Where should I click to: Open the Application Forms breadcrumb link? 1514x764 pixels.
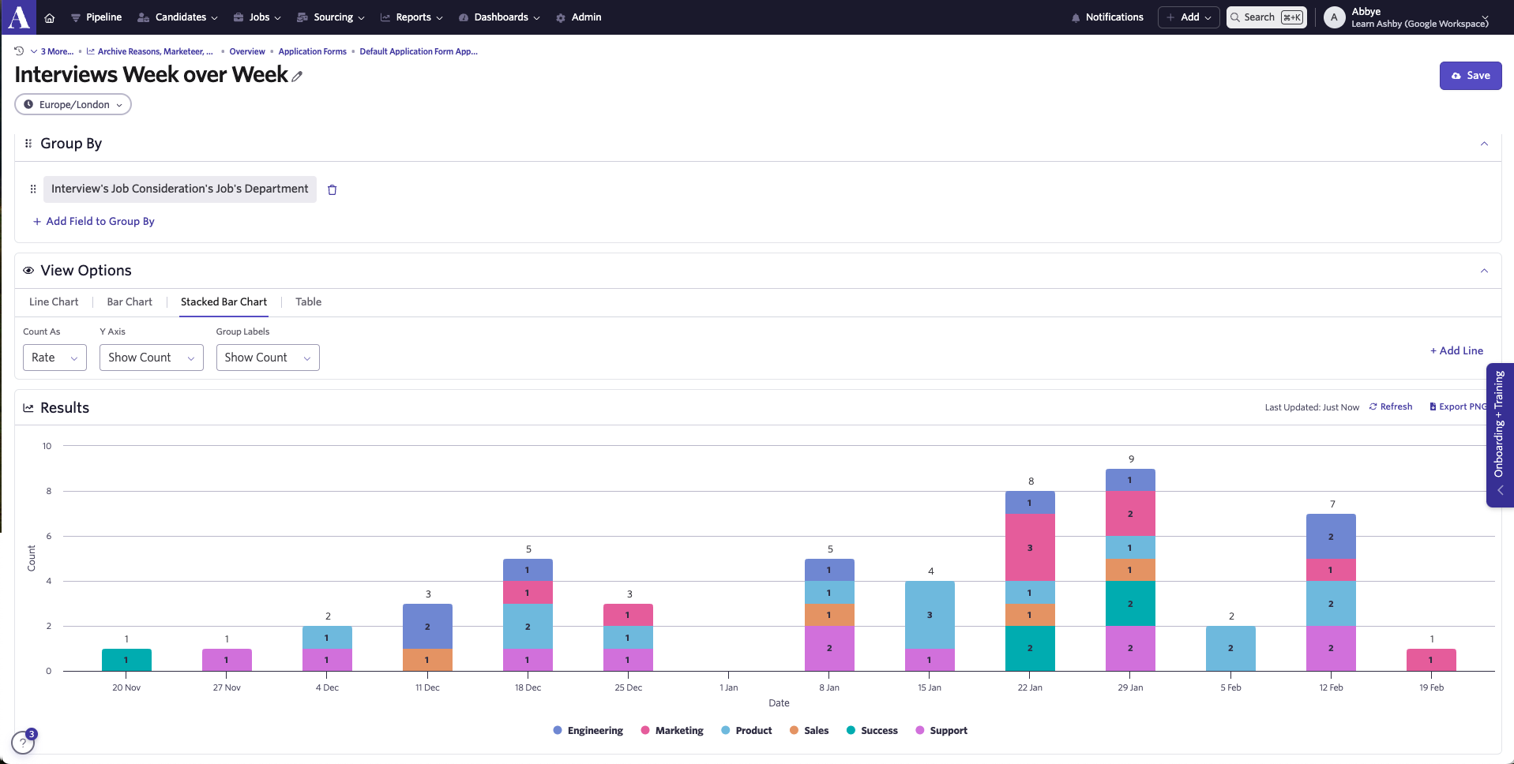[x=312, y=52]
